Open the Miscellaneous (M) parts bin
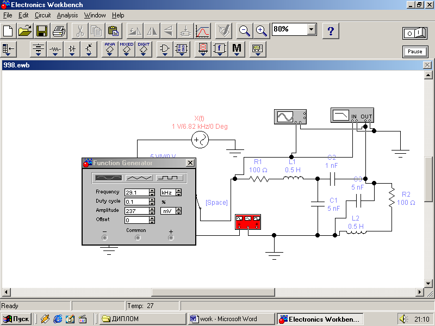This screenshot has width=435, height=326. tap(237, 49)
